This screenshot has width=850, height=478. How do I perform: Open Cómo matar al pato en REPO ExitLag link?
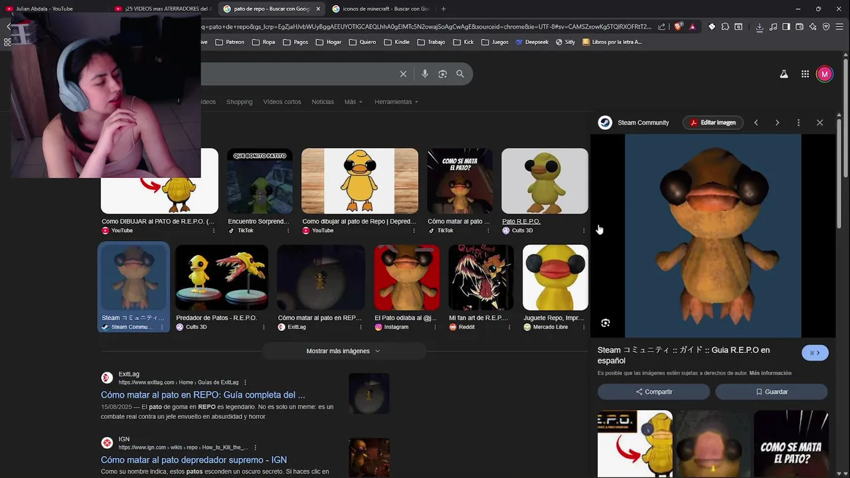click(x=203, y=394)
